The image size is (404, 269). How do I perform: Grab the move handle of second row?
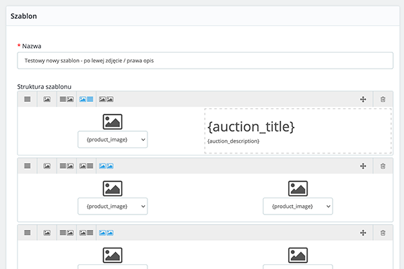click(363, 166)
